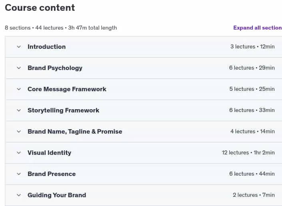Select the Core Message Framework title
Viewport: 282px width, 206px height.
[x=67, y=89]
